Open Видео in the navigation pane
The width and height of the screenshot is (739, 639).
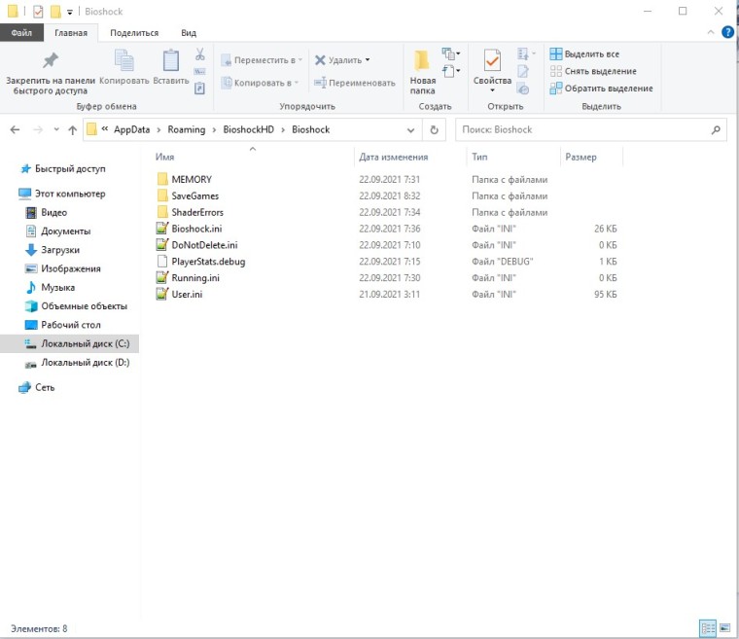(x=53, y=213)
